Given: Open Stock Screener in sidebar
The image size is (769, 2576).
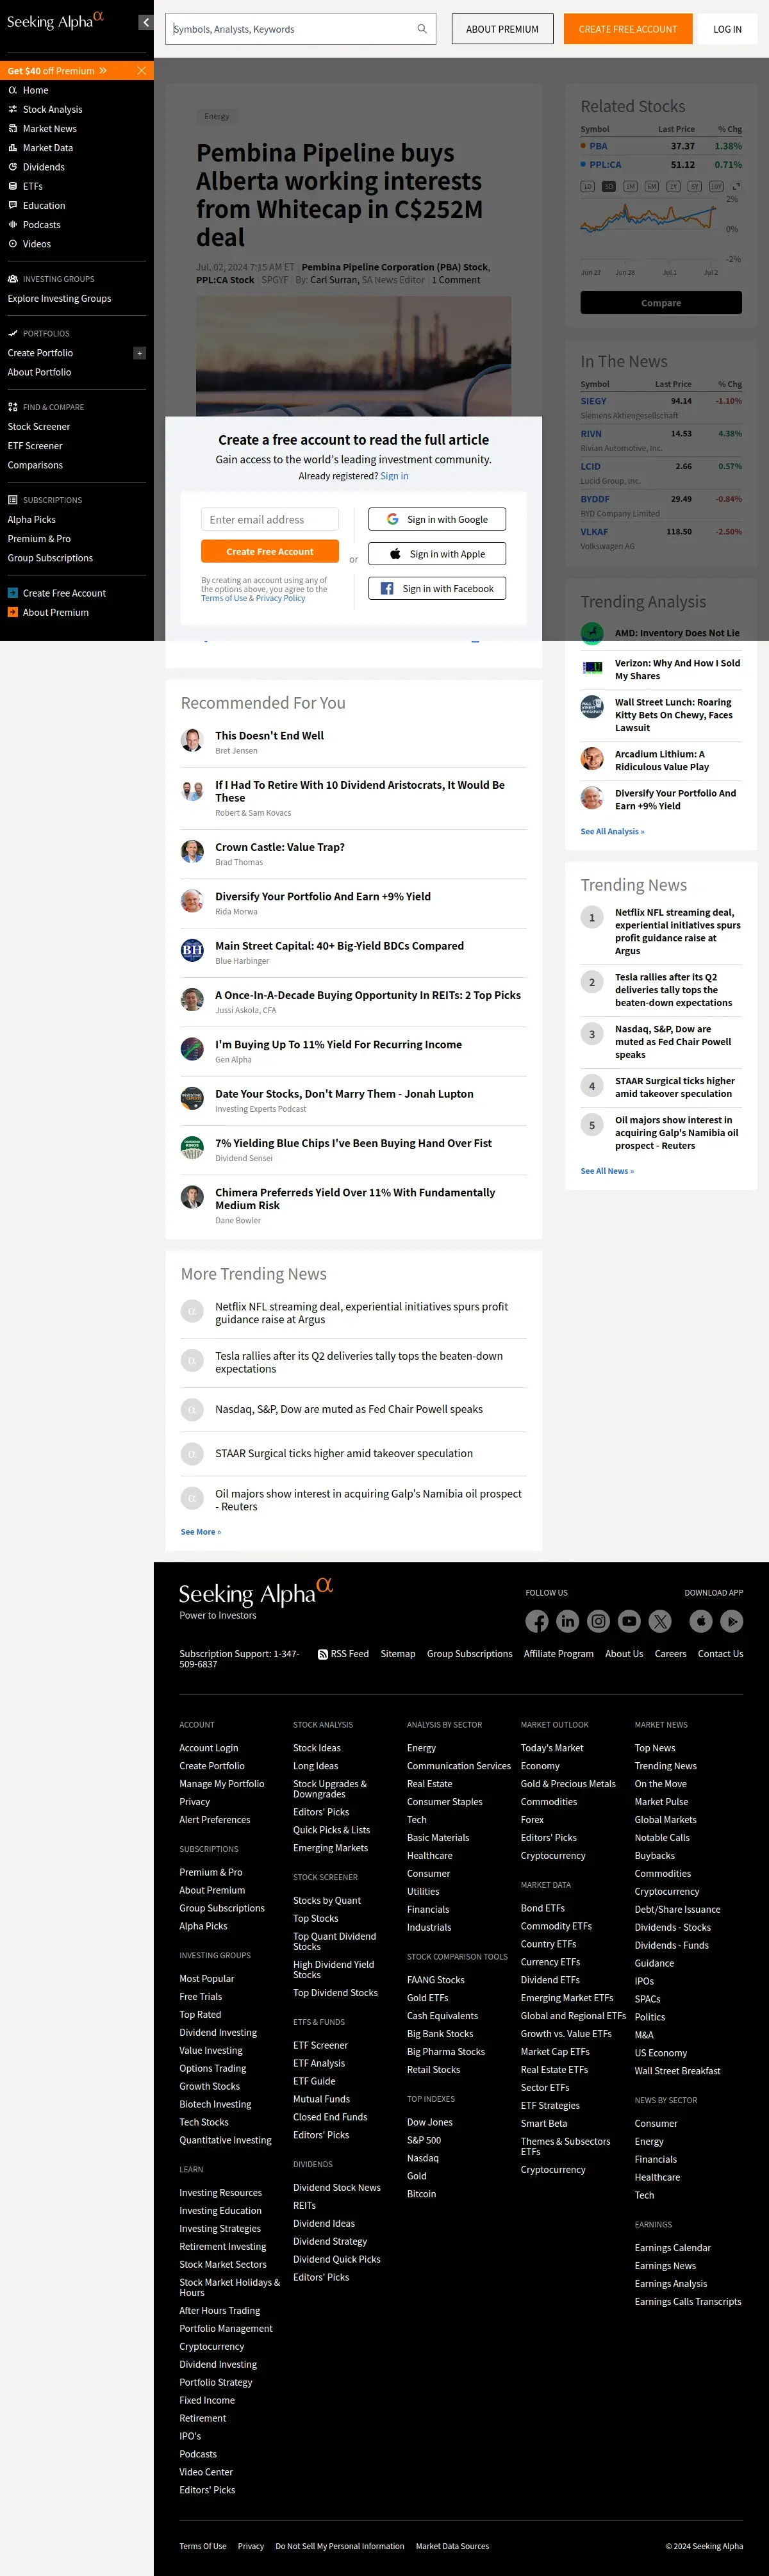Looking at the screenshot, I should pos(39,427).
